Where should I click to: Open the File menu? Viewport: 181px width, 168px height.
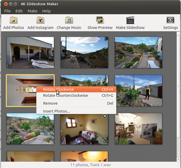(7, 11)
